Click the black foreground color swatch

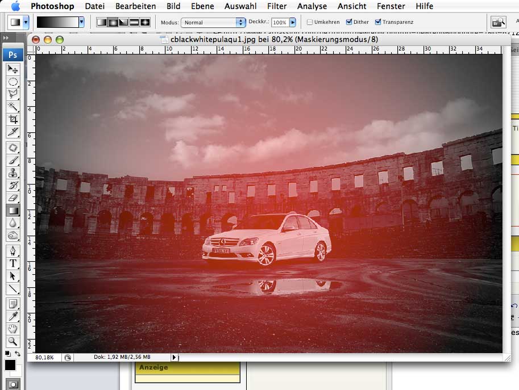coord(10,366)
